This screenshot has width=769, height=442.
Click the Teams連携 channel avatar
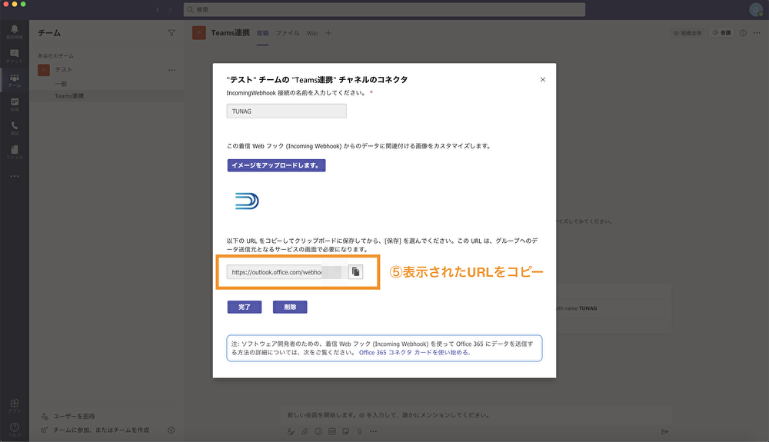click(x=198, y=33)
